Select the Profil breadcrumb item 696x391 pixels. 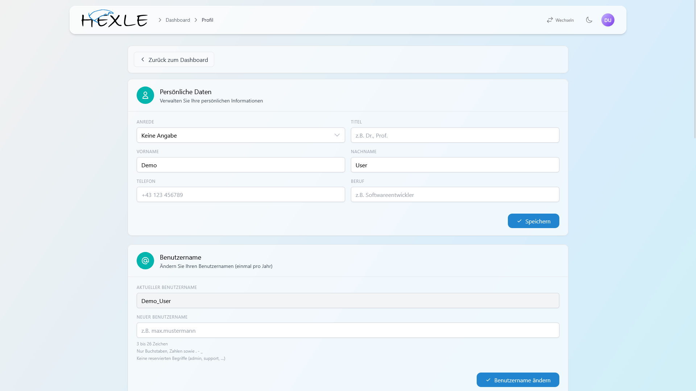[x=207, y=20]
